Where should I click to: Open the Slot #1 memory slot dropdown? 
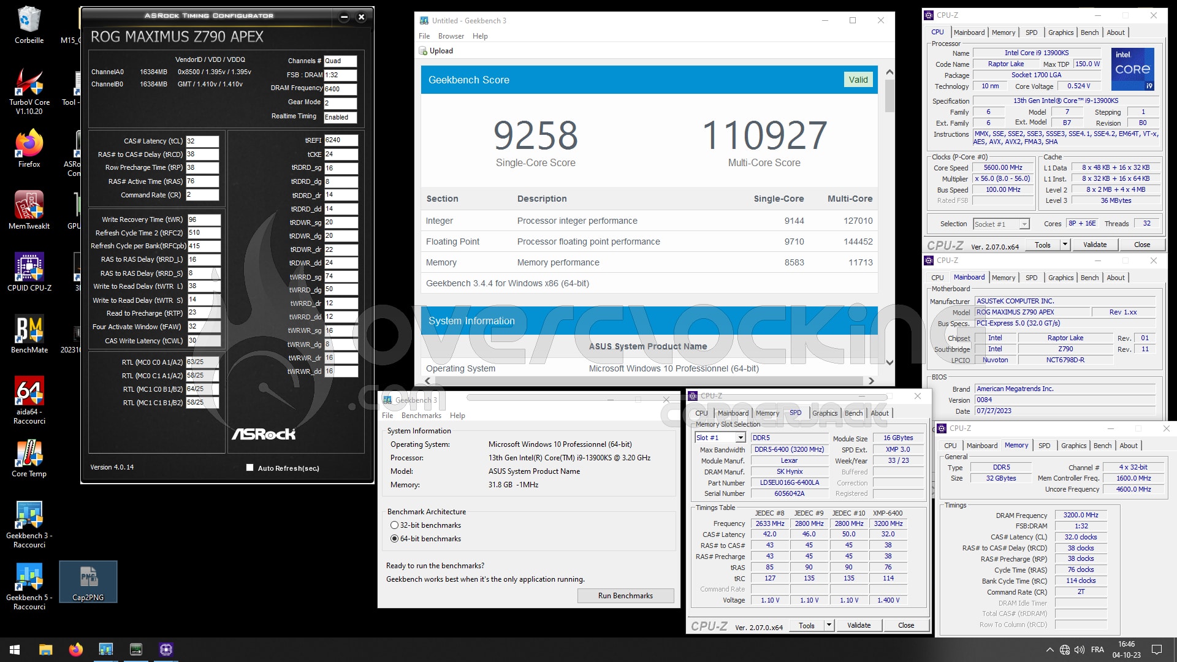[741, 438]
